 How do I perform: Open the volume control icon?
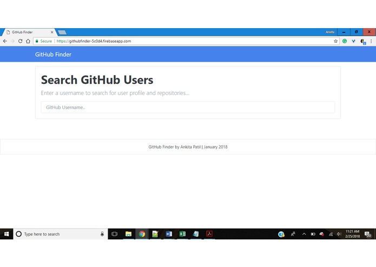(x=339, y=234)
